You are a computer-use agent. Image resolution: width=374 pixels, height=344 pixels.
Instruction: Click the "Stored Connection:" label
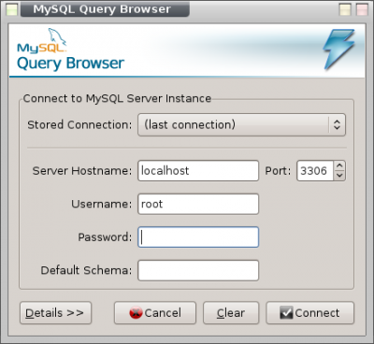(x=79, y=124)
